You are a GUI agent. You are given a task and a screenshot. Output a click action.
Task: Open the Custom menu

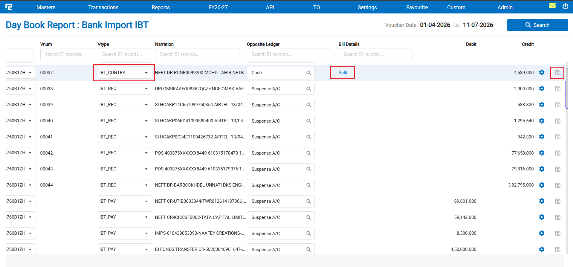pos(456,7)
